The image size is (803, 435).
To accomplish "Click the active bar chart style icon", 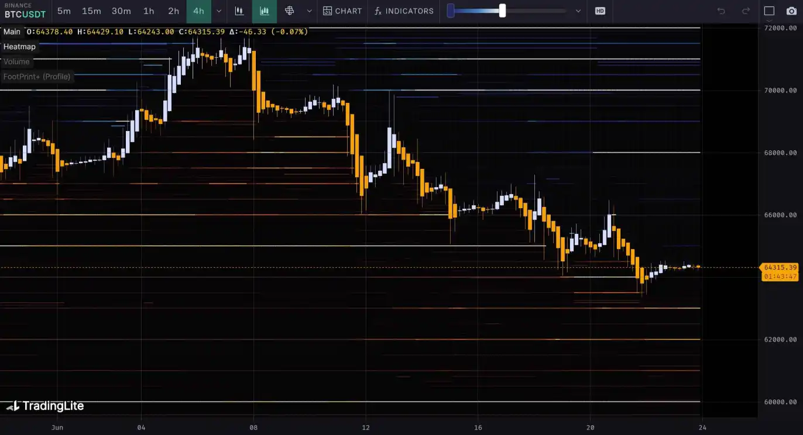I will point(265,11).
